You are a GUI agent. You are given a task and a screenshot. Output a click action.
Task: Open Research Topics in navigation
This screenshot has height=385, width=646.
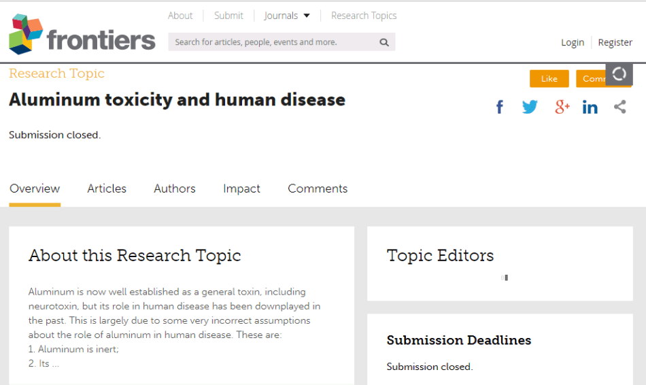click(364, 16)
